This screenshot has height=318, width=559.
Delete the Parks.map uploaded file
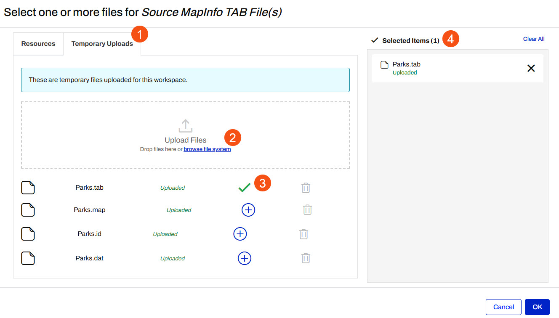point(307,210)
